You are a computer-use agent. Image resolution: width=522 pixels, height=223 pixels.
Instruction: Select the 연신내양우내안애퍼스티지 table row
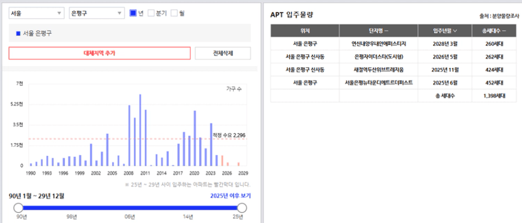pos(393,44)
